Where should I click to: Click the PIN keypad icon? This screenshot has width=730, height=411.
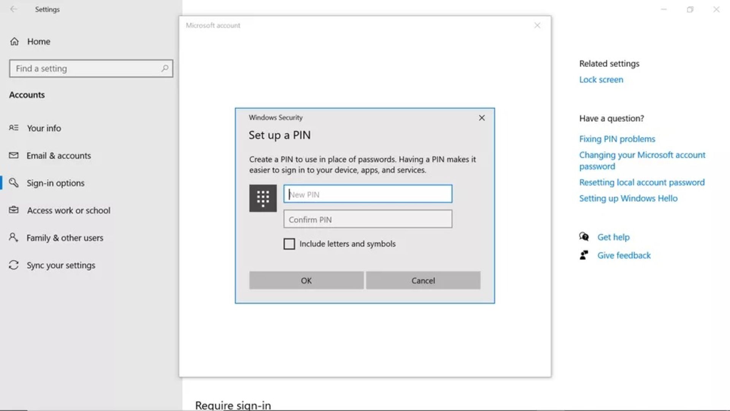point(263,198)
